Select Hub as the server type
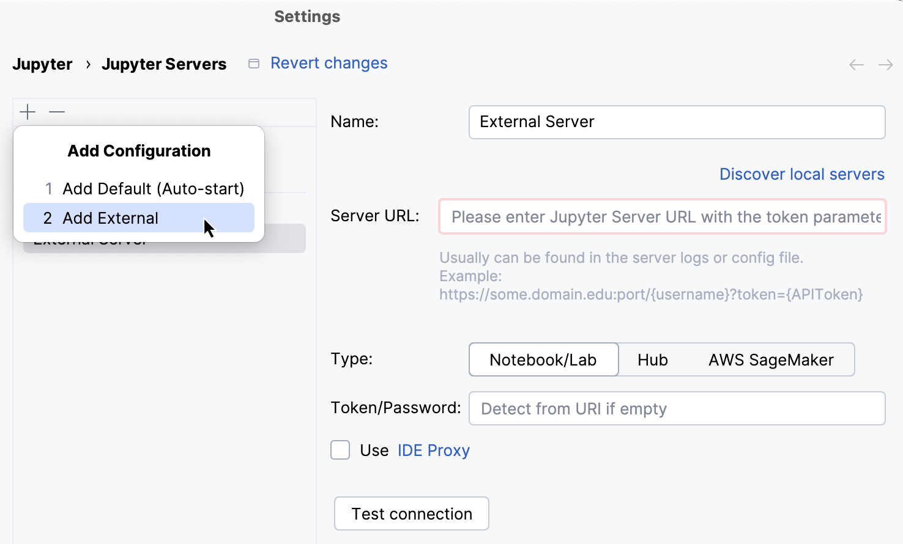Image resolution: width=903 pixels, height=544 pixels. (652, 359)
